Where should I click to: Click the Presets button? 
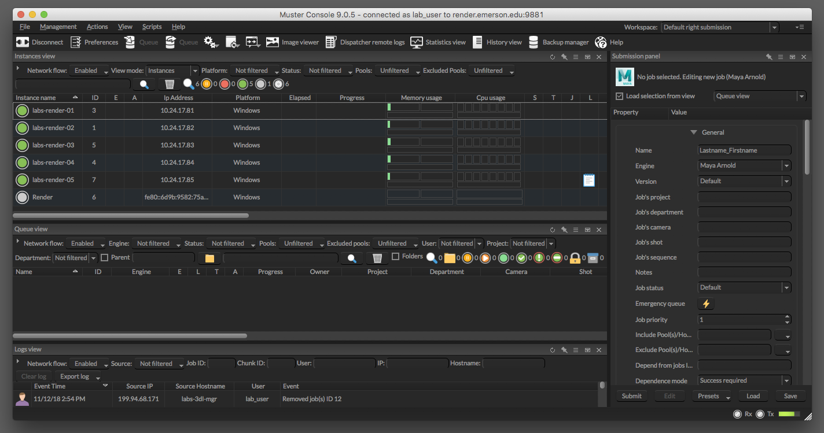(x=712, y=396)
